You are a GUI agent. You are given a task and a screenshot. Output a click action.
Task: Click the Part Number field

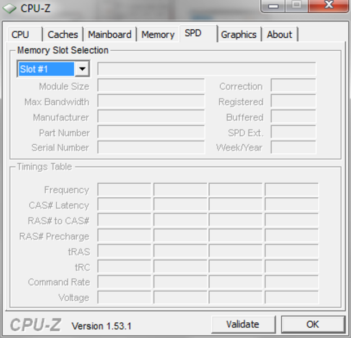151,132
